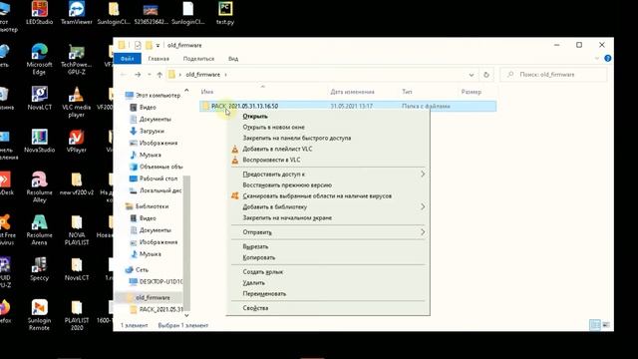Click old_firmware breadcrumb in address bar
Image resolution: width=638 pixels, height=359 pixels.
pyautogui.click(x=202, y=75)
